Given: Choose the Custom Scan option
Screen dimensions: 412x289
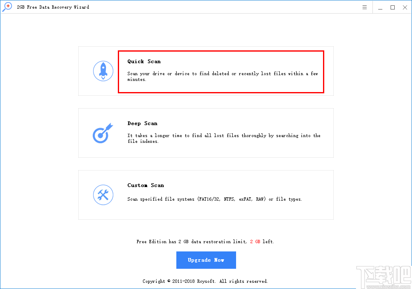Looking at the screenshot, I should click(x=206, y=195).
